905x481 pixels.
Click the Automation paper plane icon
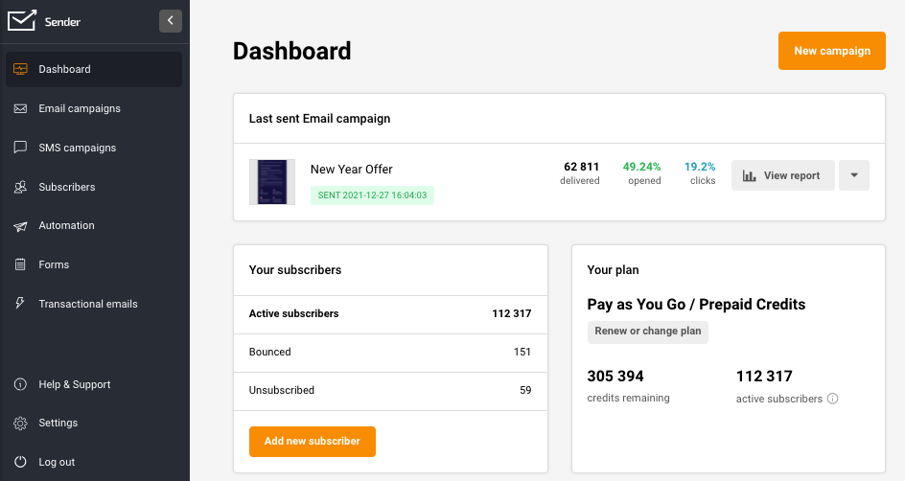[x=20, y=226]
